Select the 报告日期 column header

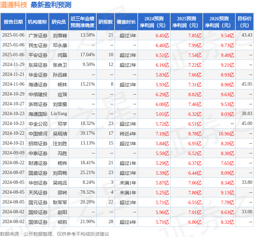tap(13, 22)
